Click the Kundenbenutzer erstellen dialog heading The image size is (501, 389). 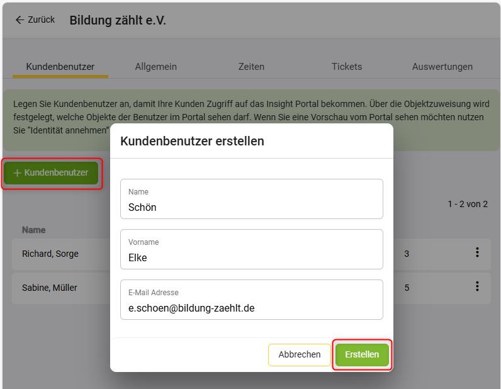pos(192,141)
